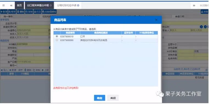This screenshot has height=104, width=209.
Task: Switch to the 出口报关单整合申报 tab
Action: (x=38, y=5)
